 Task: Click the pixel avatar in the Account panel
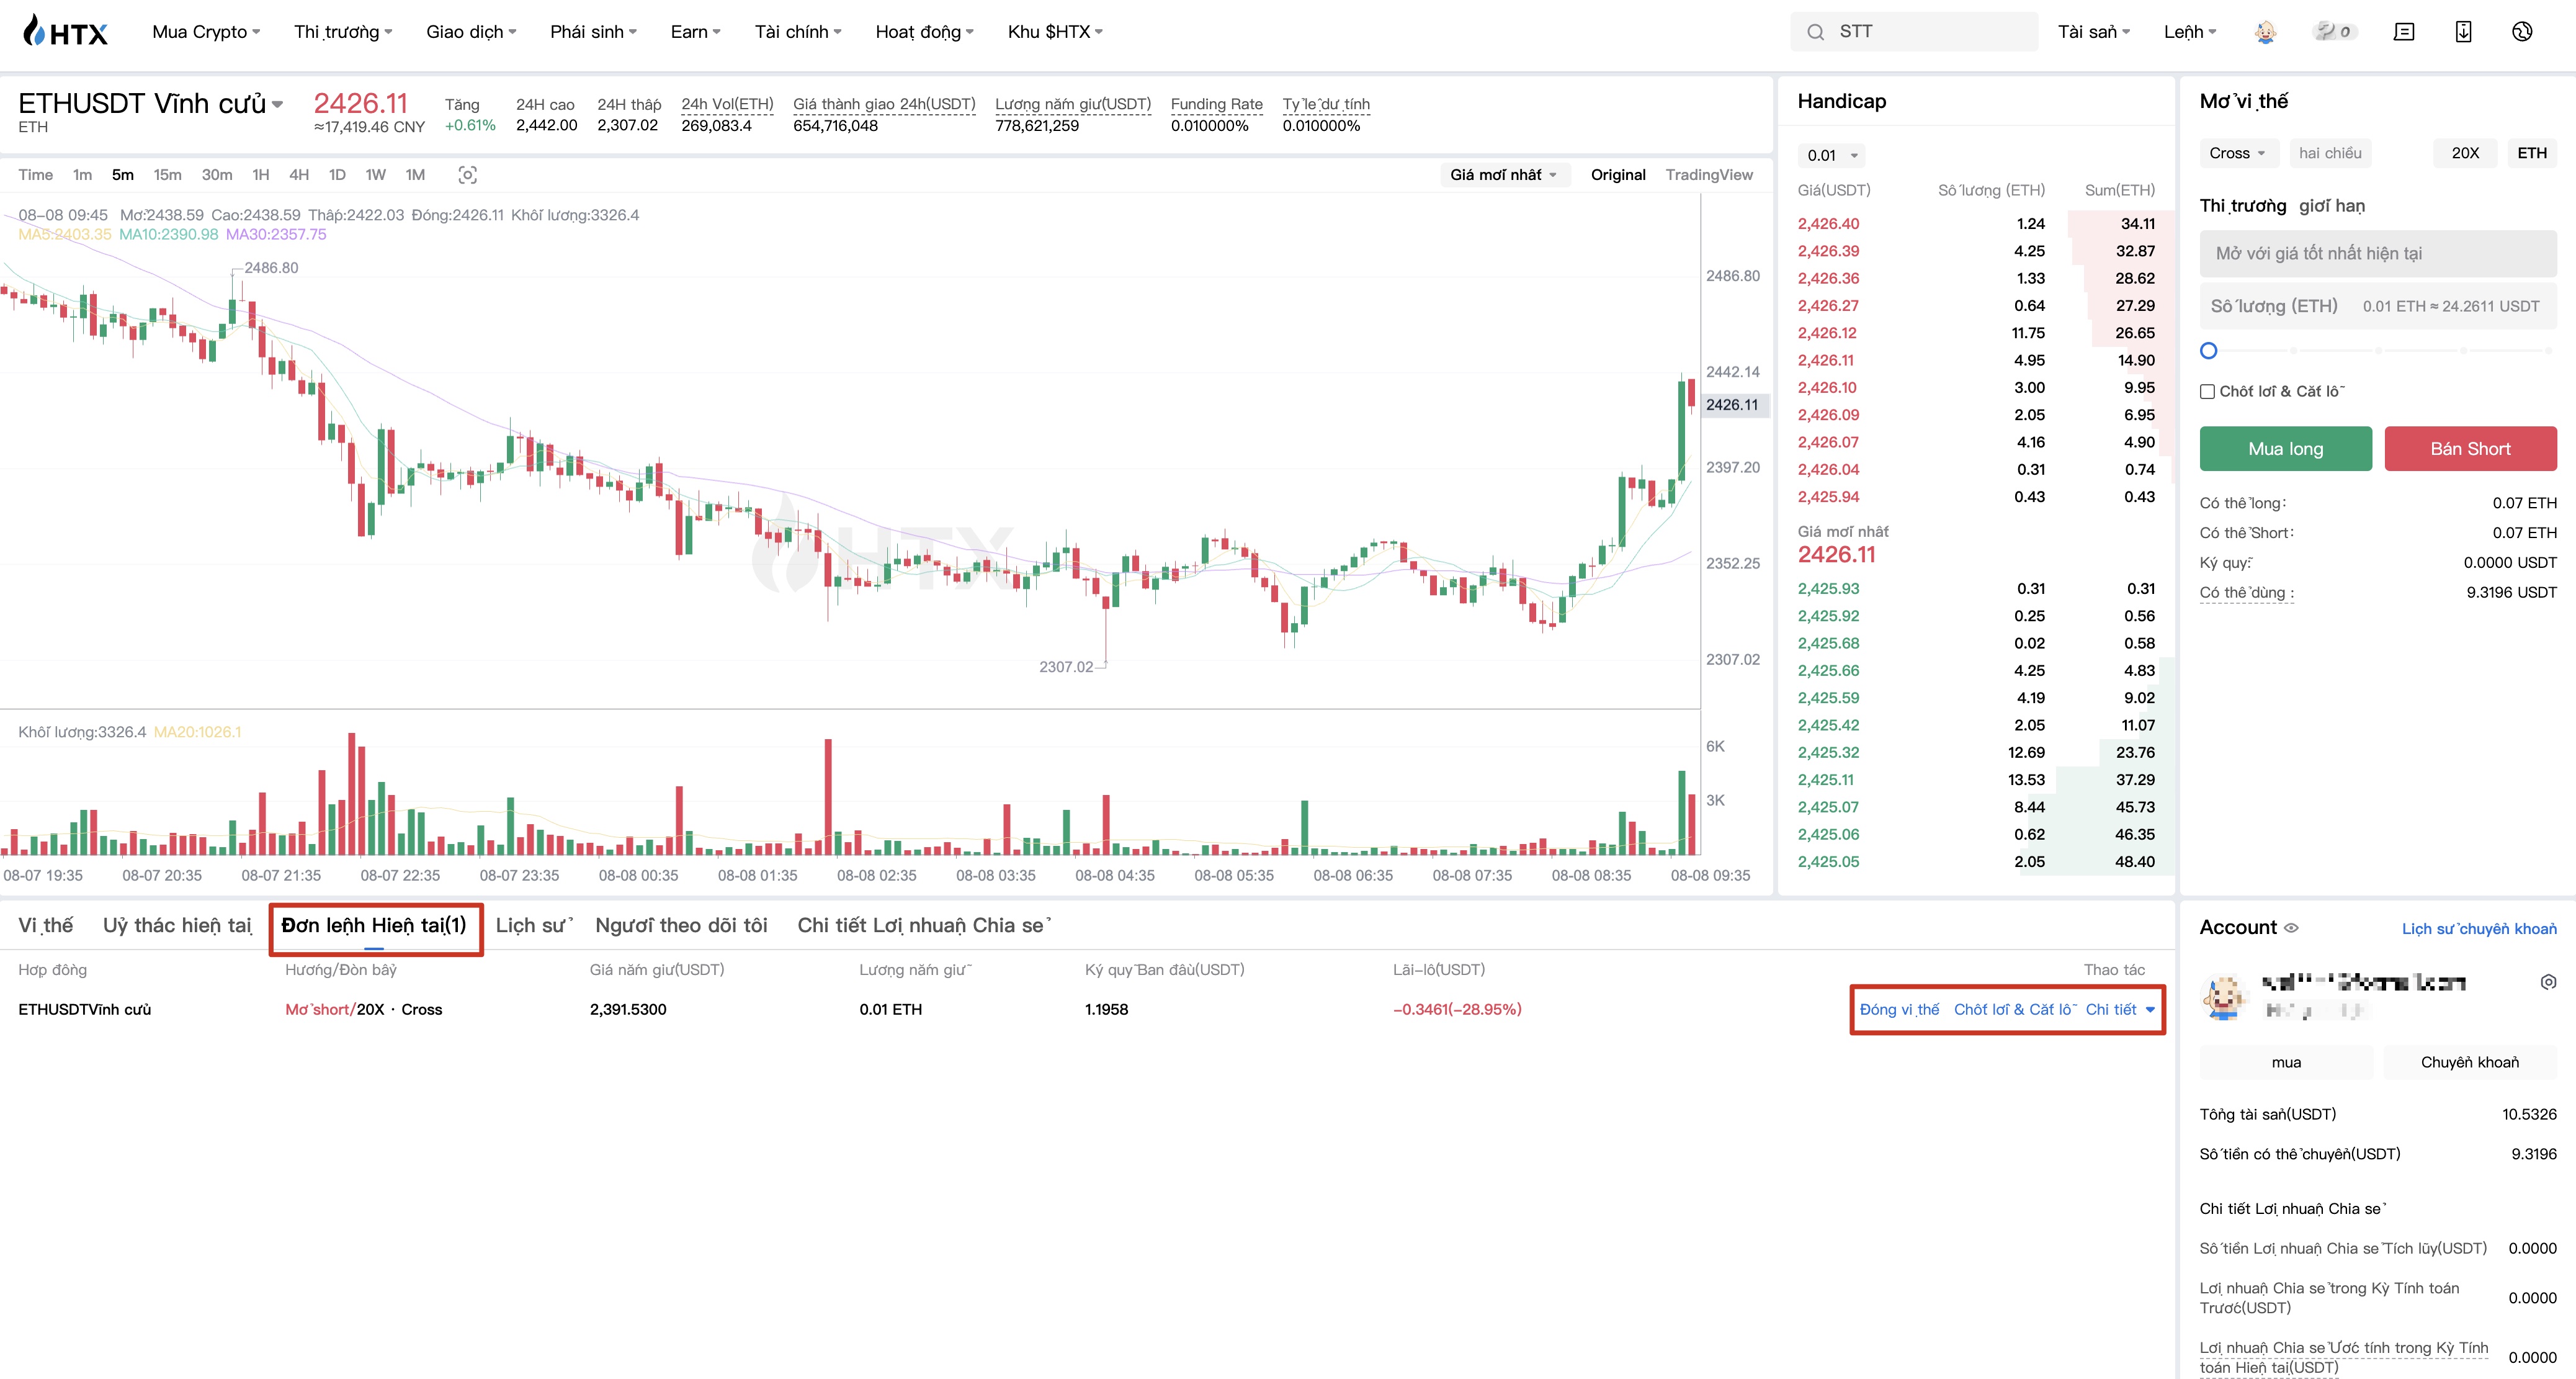click(2224, 997)
